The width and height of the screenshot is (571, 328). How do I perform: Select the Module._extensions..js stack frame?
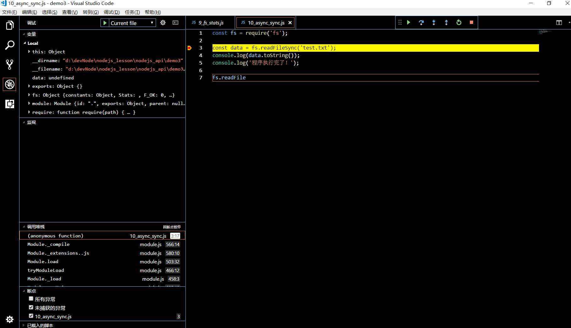102,253
